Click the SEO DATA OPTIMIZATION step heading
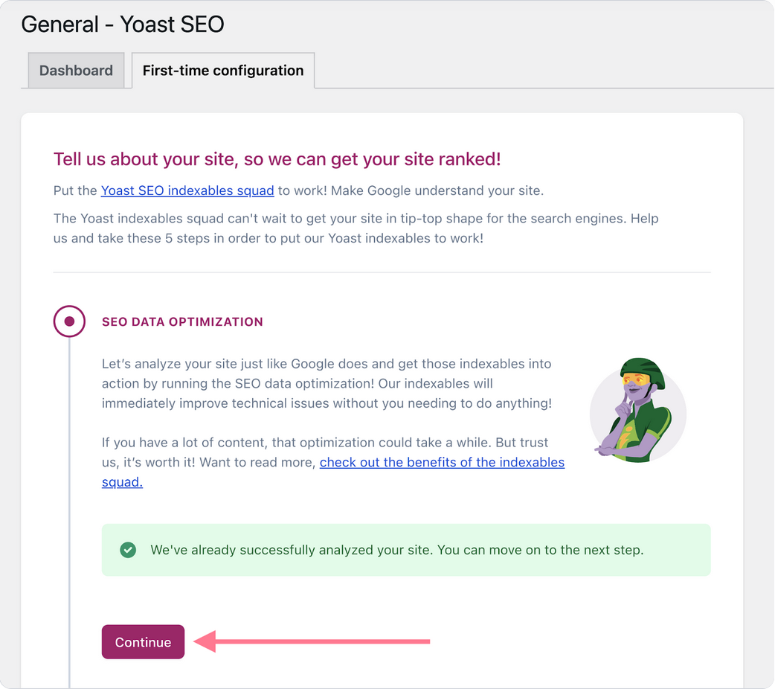Screen dimensions: 775x689 (x=182, y=322)
